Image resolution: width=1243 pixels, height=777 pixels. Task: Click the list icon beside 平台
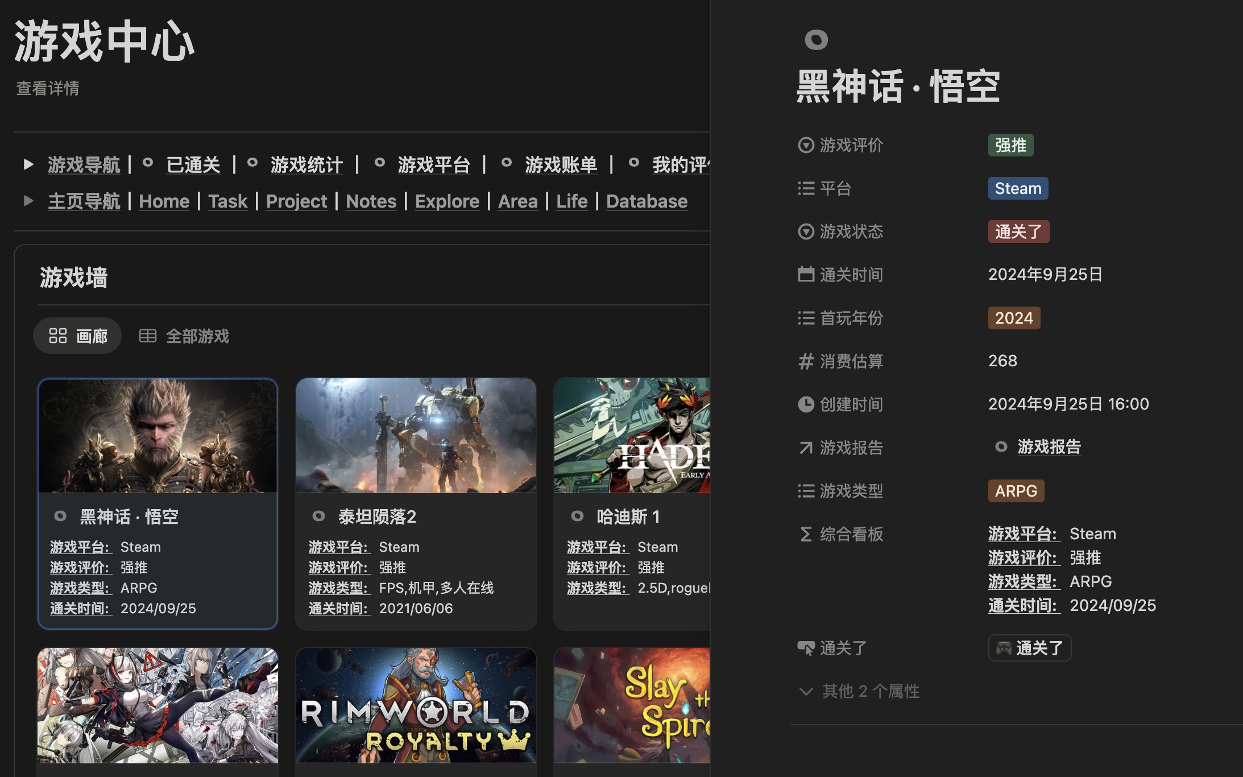click(x=805, y=188)
